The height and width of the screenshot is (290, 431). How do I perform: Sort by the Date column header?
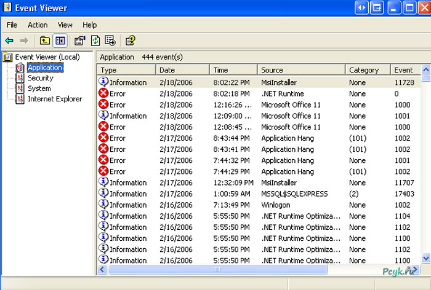tap(182, 70)
